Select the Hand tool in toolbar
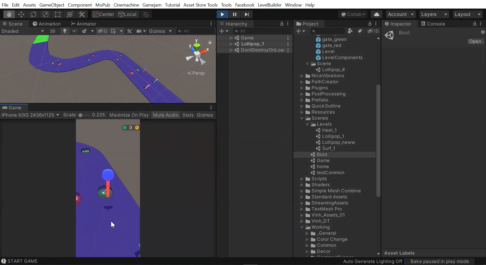 9,14
